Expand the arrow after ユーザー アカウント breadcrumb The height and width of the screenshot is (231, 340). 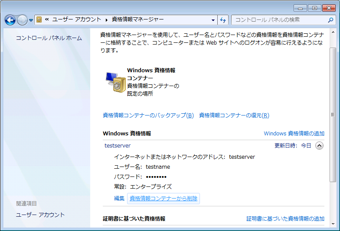pos(107,20)
